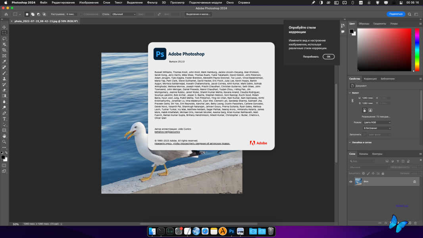
Task: Click the Home icon in options bar
Action: 6,14
